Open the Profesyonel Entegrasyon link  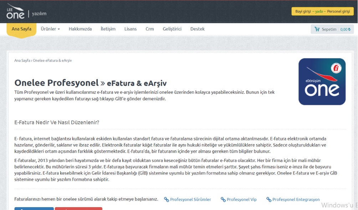(296, 200)
